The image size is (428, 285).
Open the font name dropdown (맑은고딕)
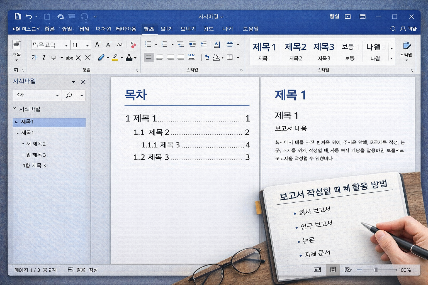pos(66,45)
